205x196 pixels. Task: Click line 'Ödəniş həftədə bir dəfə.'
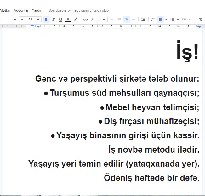coord(152,178)
